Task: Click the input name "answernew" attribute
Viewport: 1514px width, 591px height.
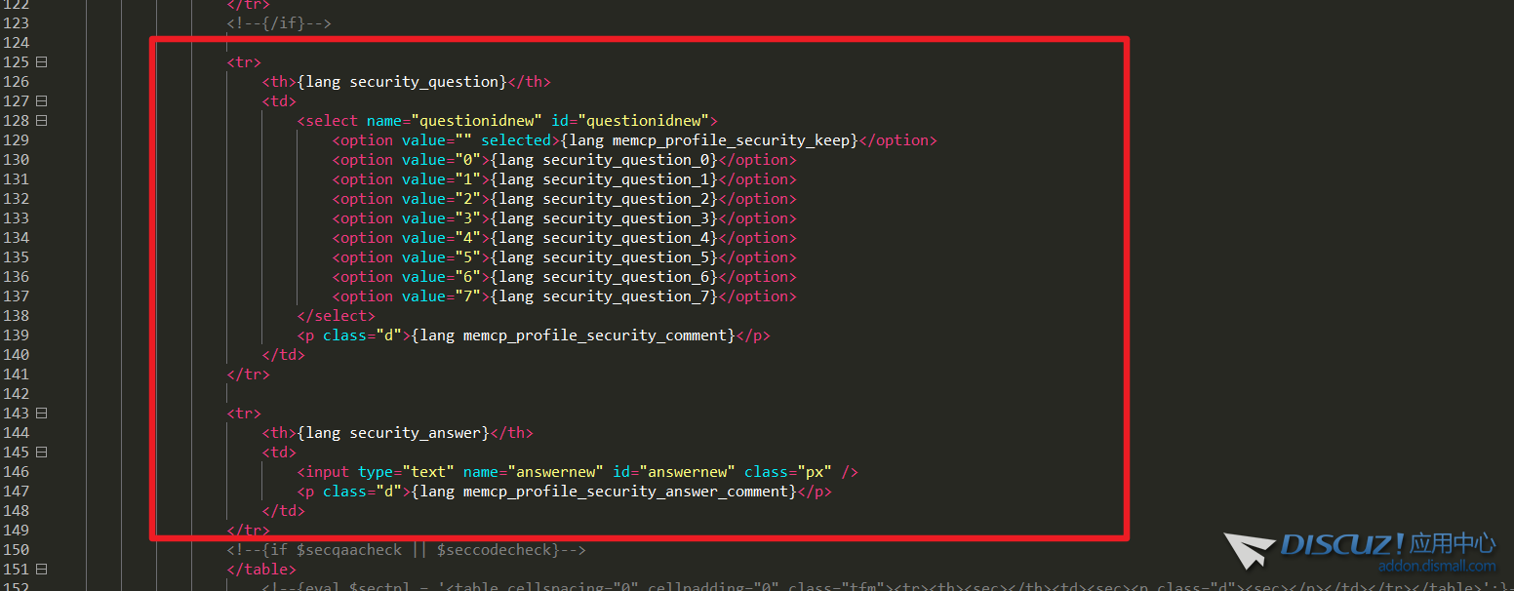Action: pyautogui.click(x=534, y=472)
